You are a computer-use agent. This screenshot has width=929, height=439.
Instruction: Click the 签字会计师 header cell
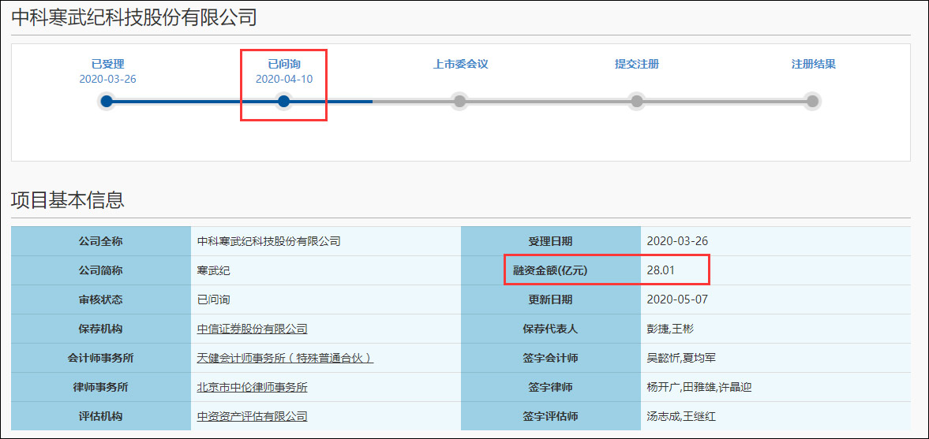point(550,358)
